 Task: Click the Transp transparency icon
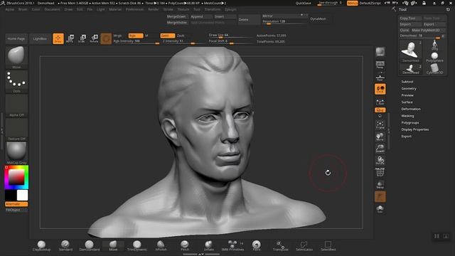coord(380,185)
